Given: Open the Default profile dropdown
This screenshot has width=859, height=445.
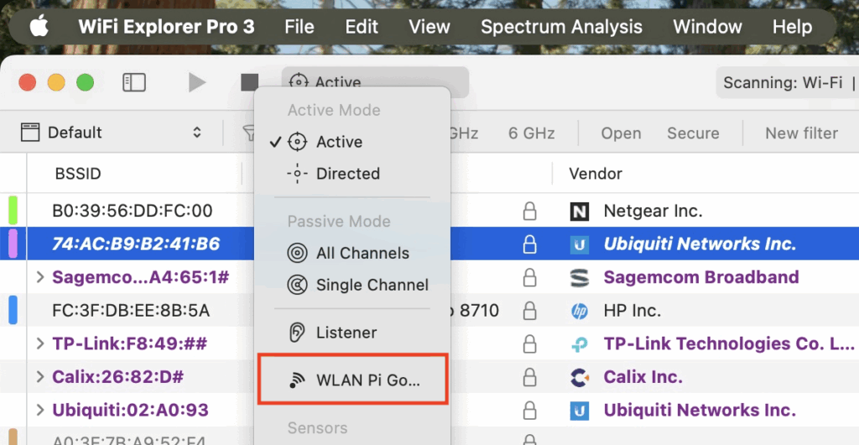Looking at the screenshot, I should [112, 133].
